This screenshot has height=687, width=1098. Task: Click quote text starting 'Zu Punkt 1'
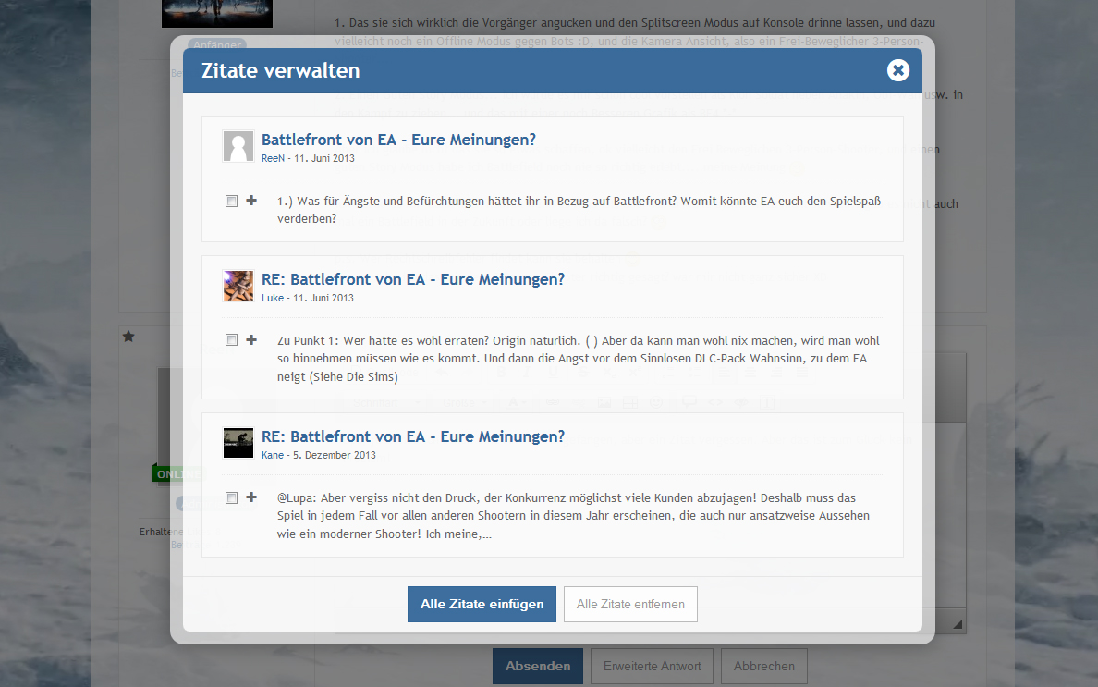tap(579, 359)
